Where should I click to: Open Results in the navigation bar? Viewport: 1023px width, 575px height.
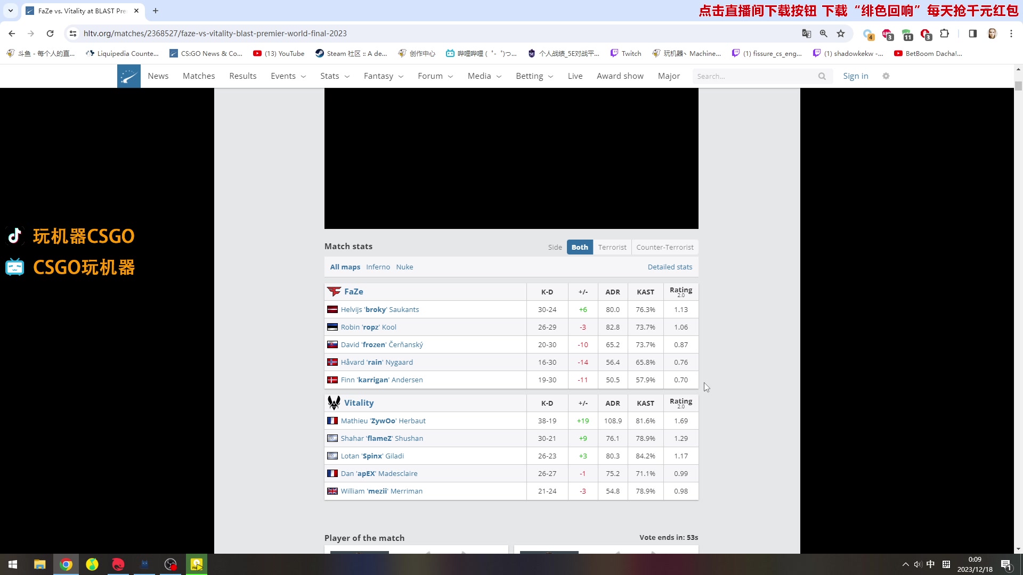point(243,76)
